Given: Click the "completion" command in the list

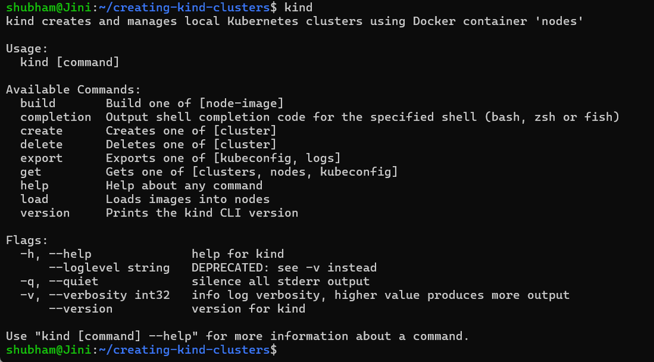Looking at the screenshot, I should point(56,117).
